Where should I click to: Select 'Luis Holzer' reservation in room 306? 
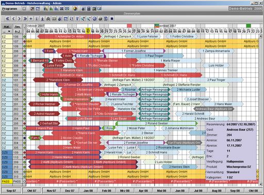click(216, 66)
